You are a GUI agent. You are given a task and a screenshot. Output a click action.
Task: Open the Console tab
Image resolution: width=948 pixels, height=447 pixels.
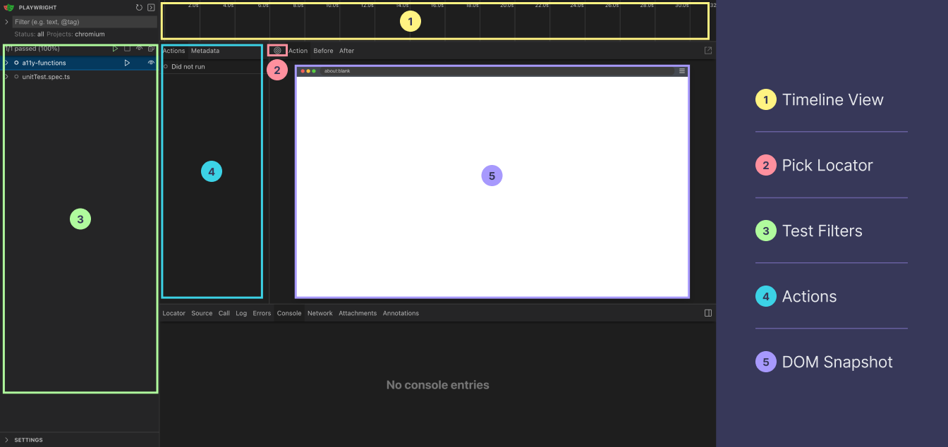289,313
